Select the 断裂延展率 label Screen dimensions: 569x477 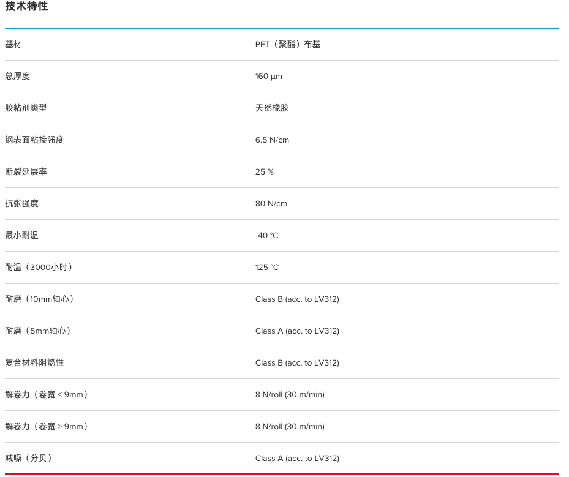pos(26,171)
